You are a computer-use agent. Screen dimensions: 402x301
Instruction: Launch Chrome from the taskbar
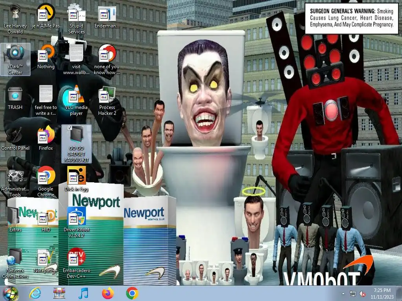[x=132, y=293]
